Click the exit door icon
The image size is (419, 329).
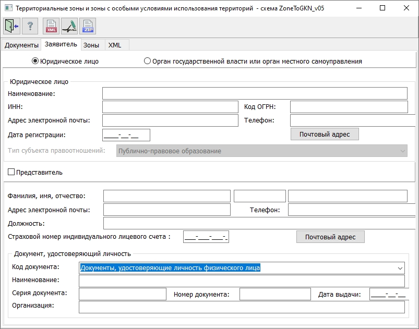click(11, 26)
